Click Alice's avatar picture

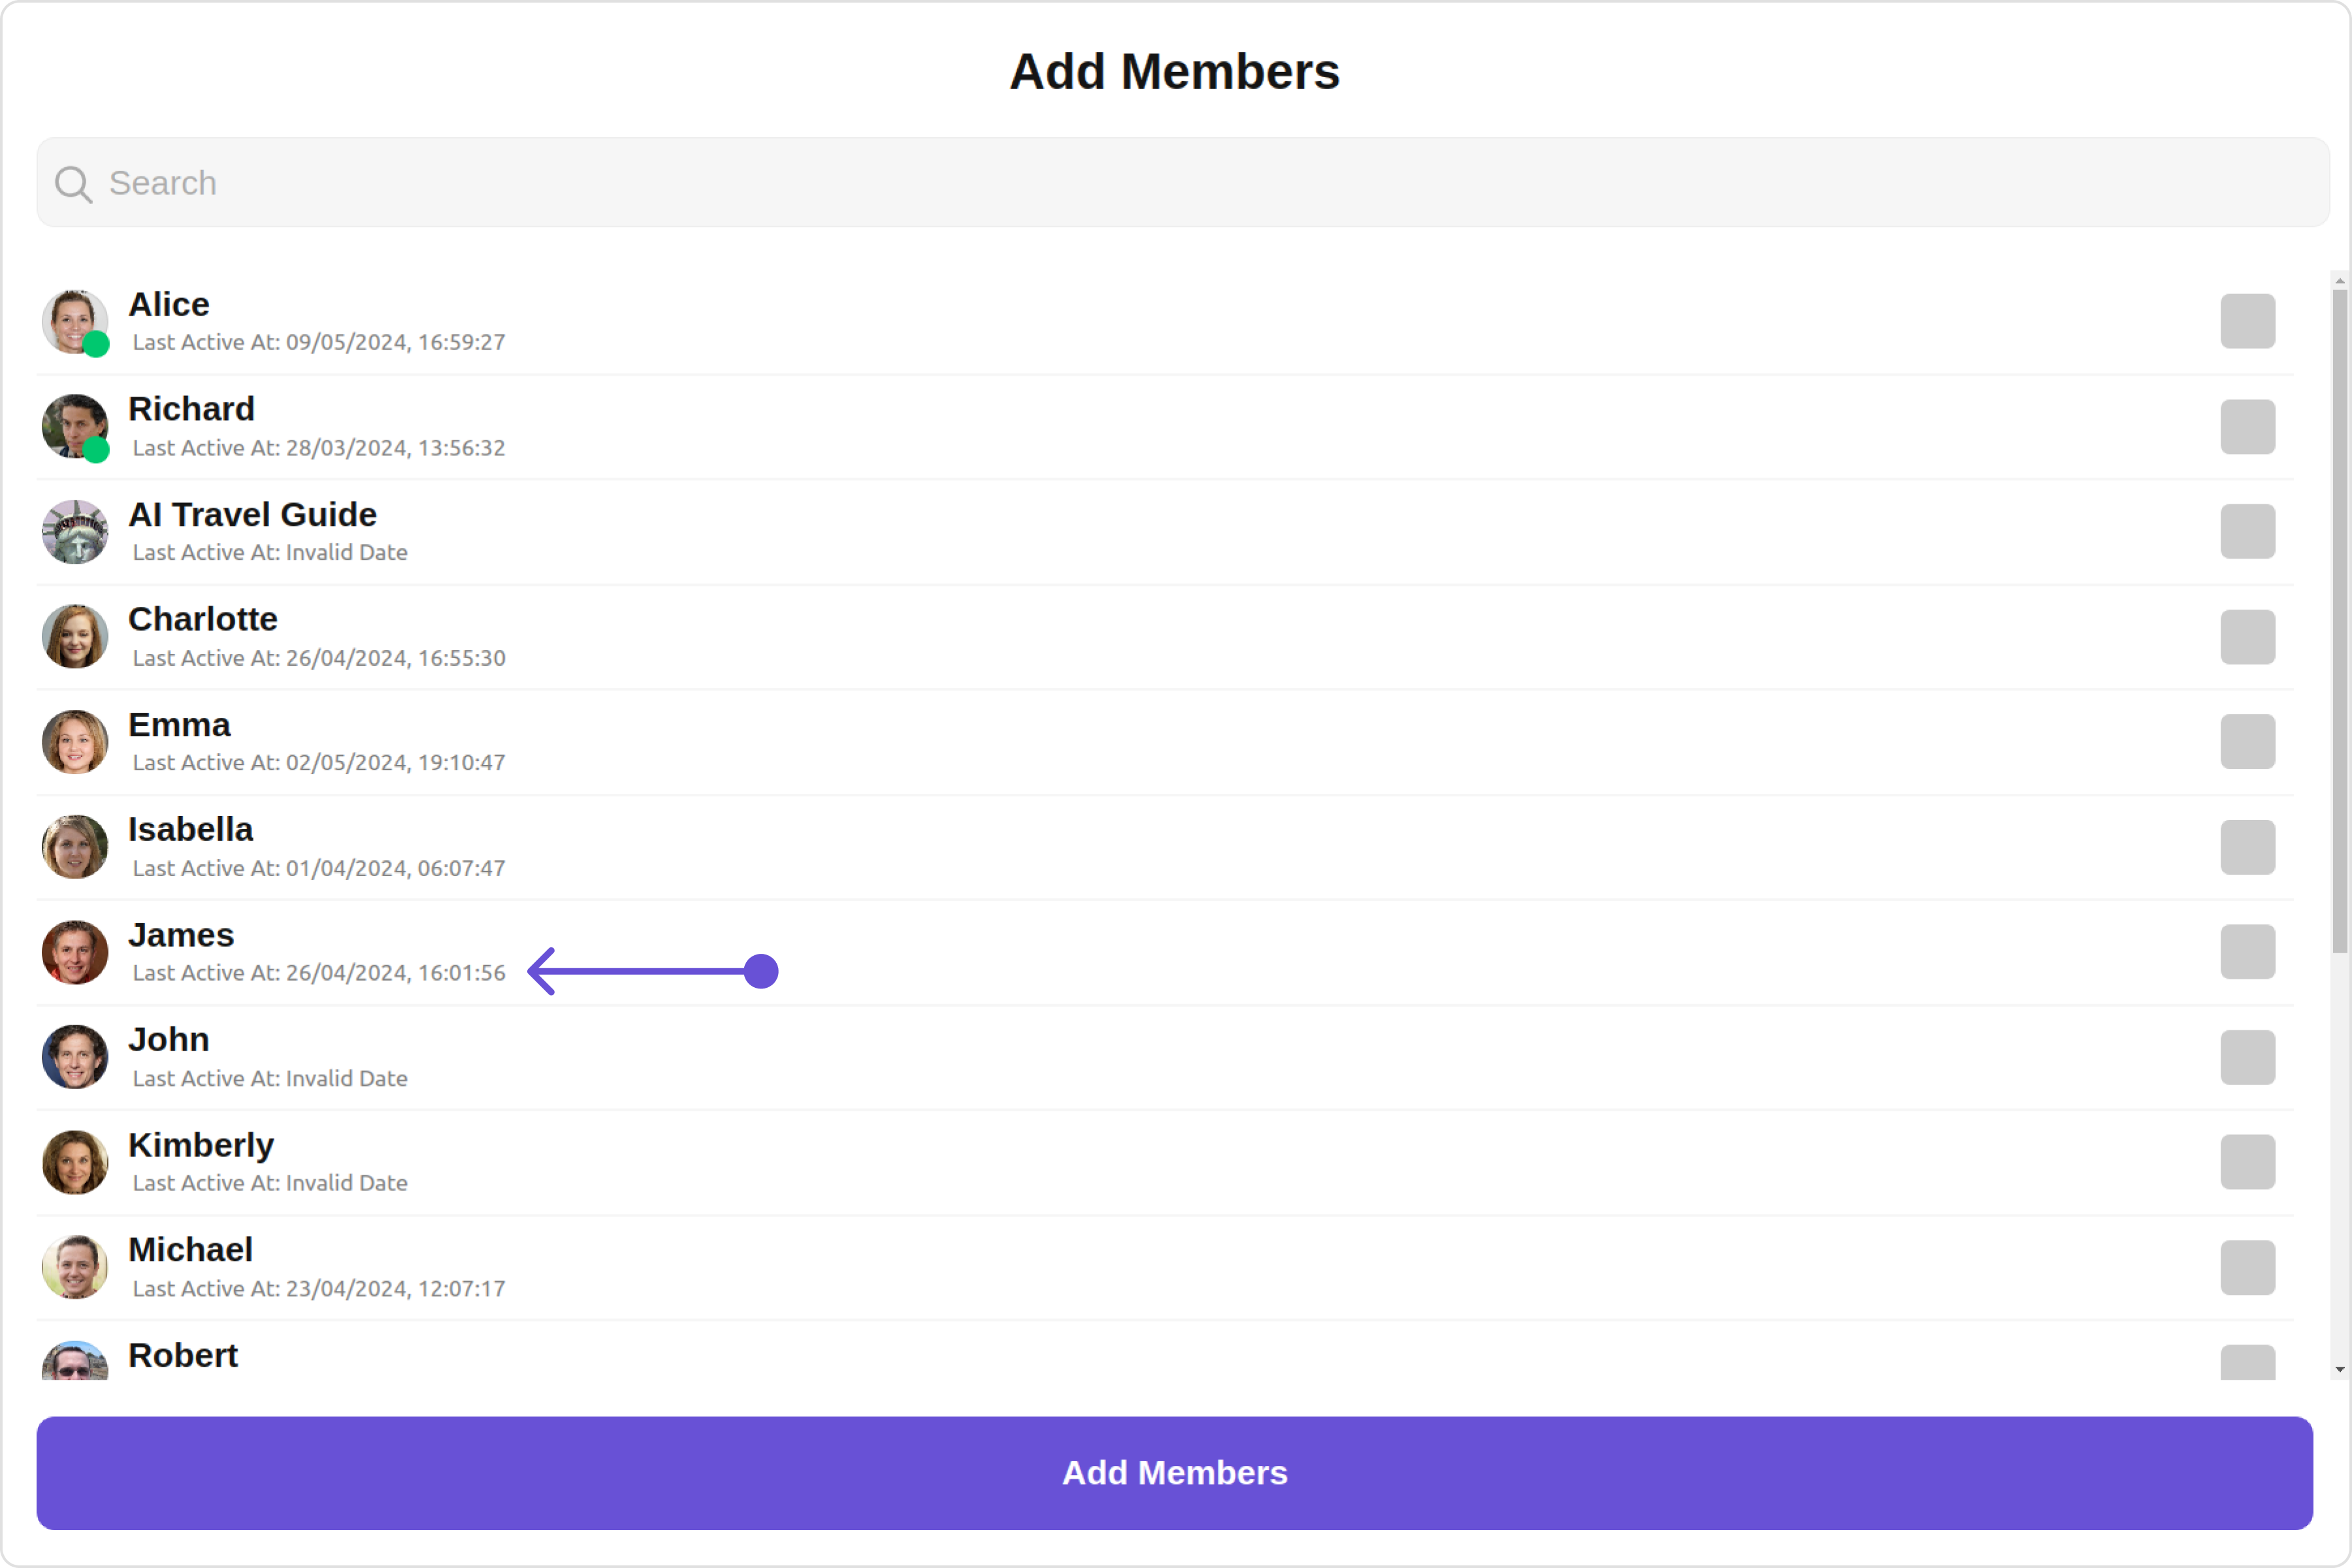[74, 322]
